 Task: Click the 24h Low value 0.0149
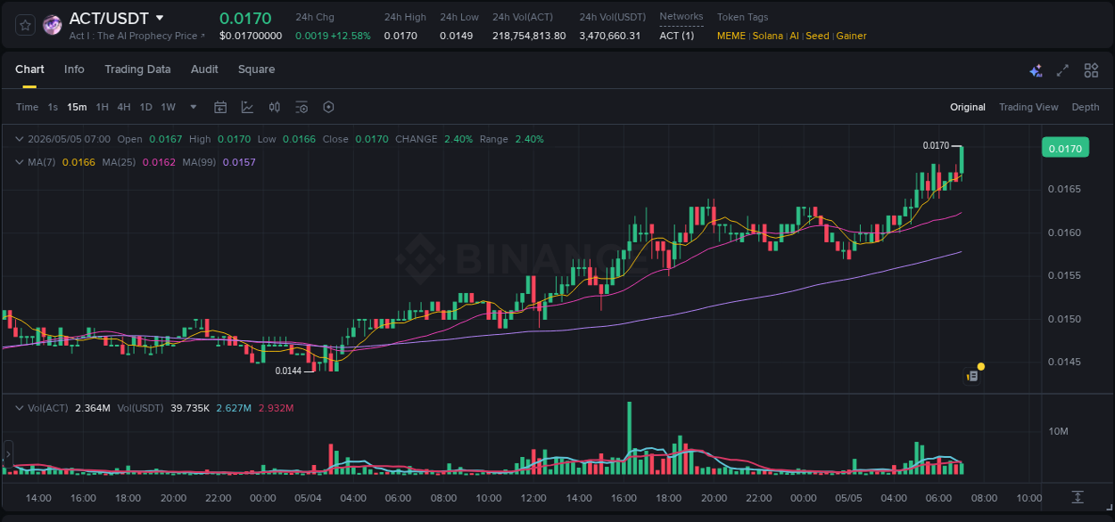point(455,36)
